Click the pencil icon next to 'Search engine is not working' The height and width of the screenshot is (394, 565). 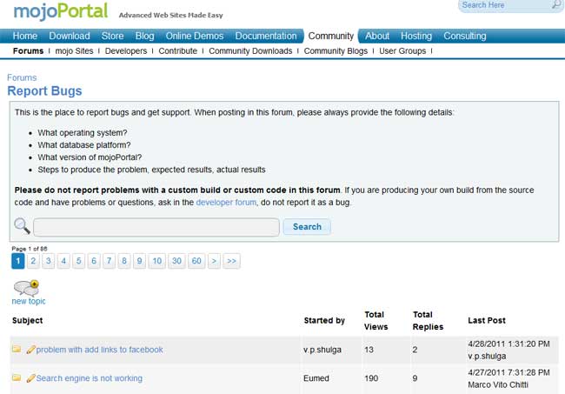point(31,378)
